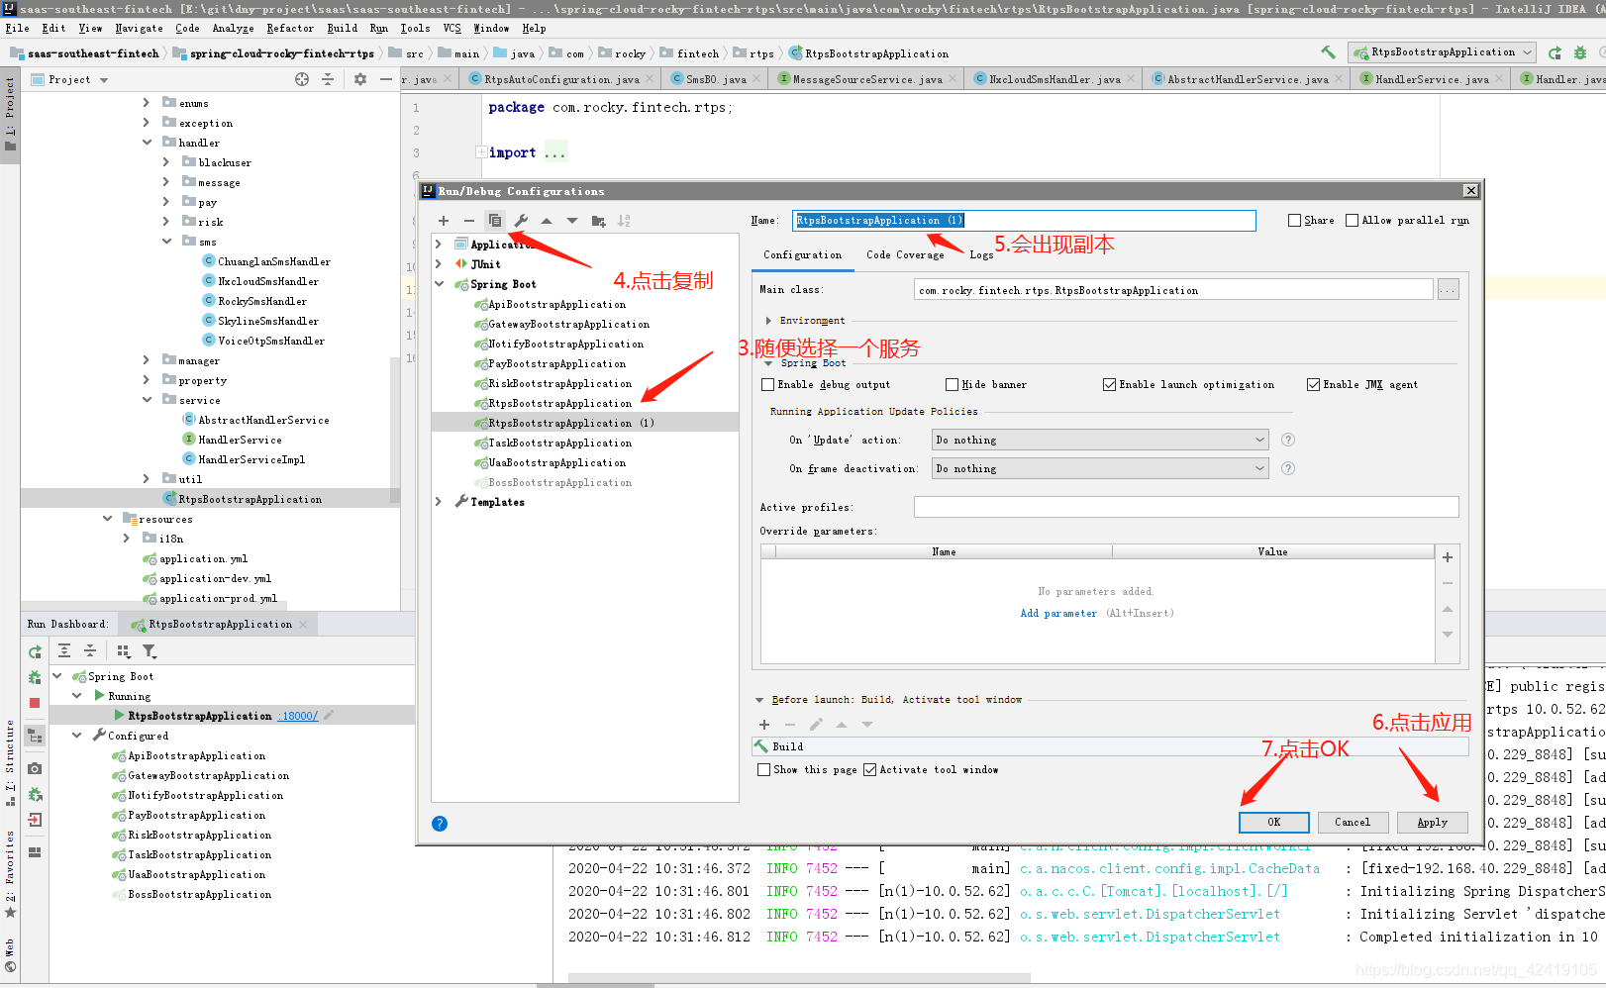Add a new run configuration
1606x988 pixels.
(x=443, y=220)
